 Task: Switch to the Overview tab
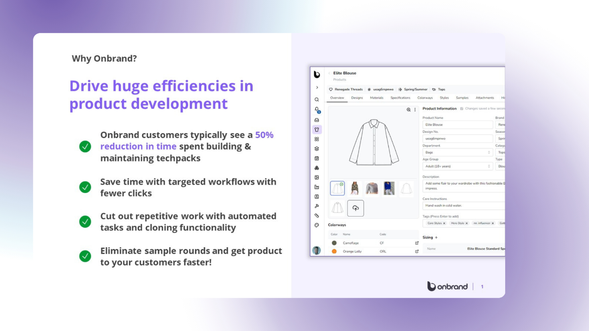point(337,98)
